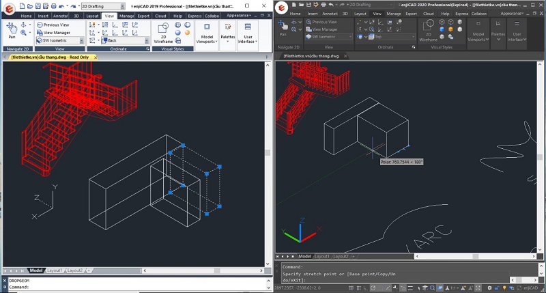Viewport: 546px width, 293px height.
Task: Close the cầu thang.dwg Read Only document tab
Action: [96, 57]
